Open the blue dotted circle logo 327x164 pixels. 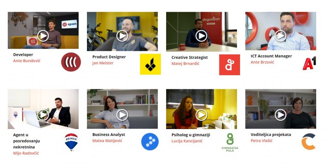[150, 141]
